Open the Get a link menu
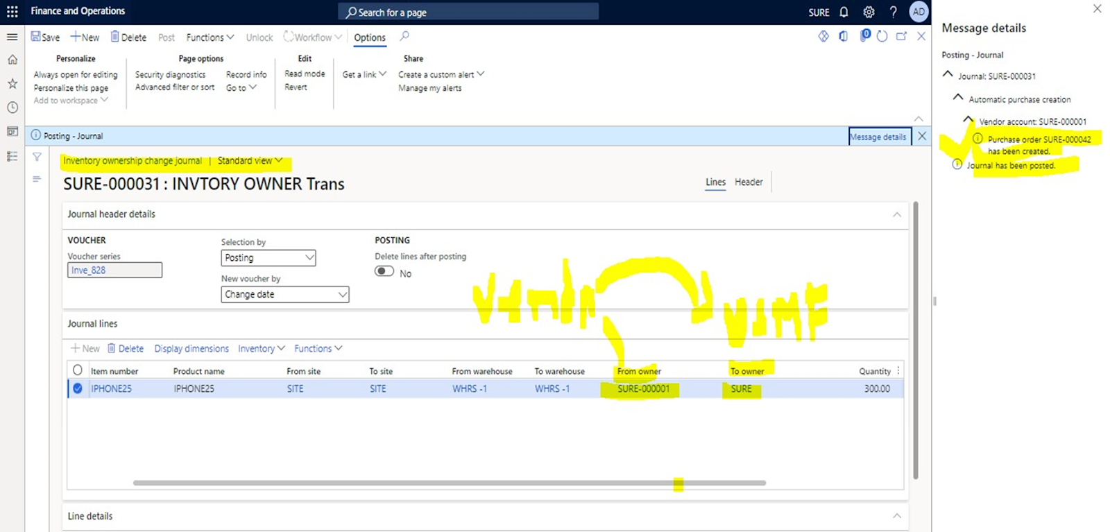 pos(364,74)
